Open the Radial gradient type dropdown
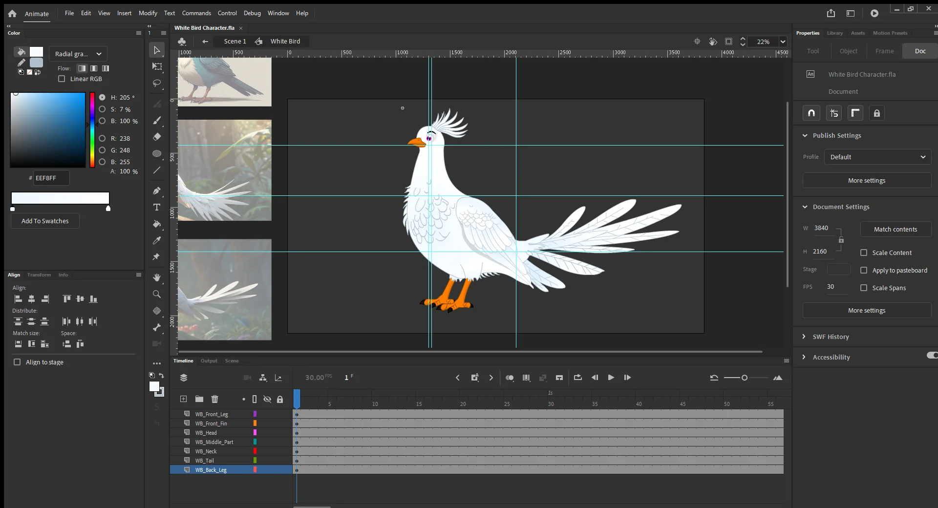Screen dimensions: 938x508 pyautogui.click(x=78, y=54)
